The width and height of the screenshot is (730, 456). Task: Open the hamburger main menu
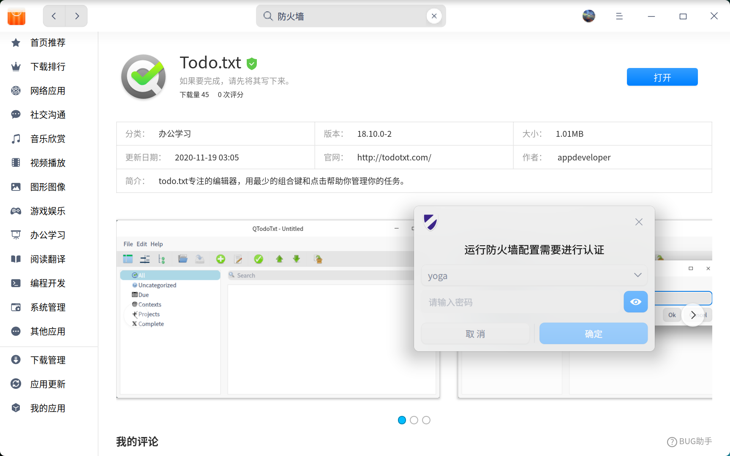pyautogui.click(x=619, y=16)
